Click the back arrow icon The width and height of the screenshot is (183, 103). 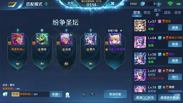point(12,4)
